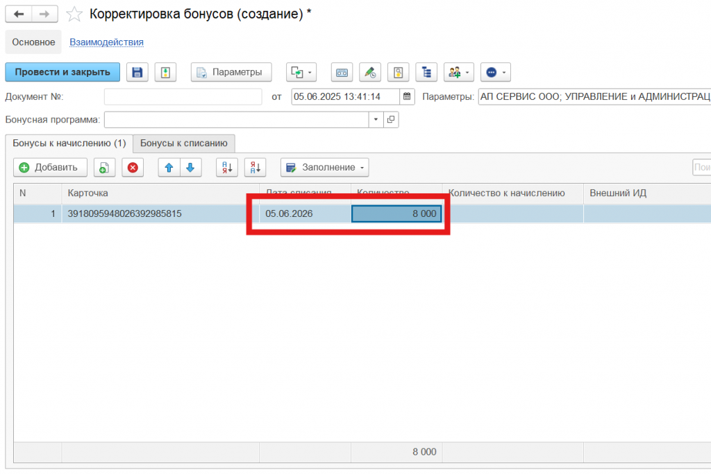Click the save document floppy disk icon

pos(137,72)
